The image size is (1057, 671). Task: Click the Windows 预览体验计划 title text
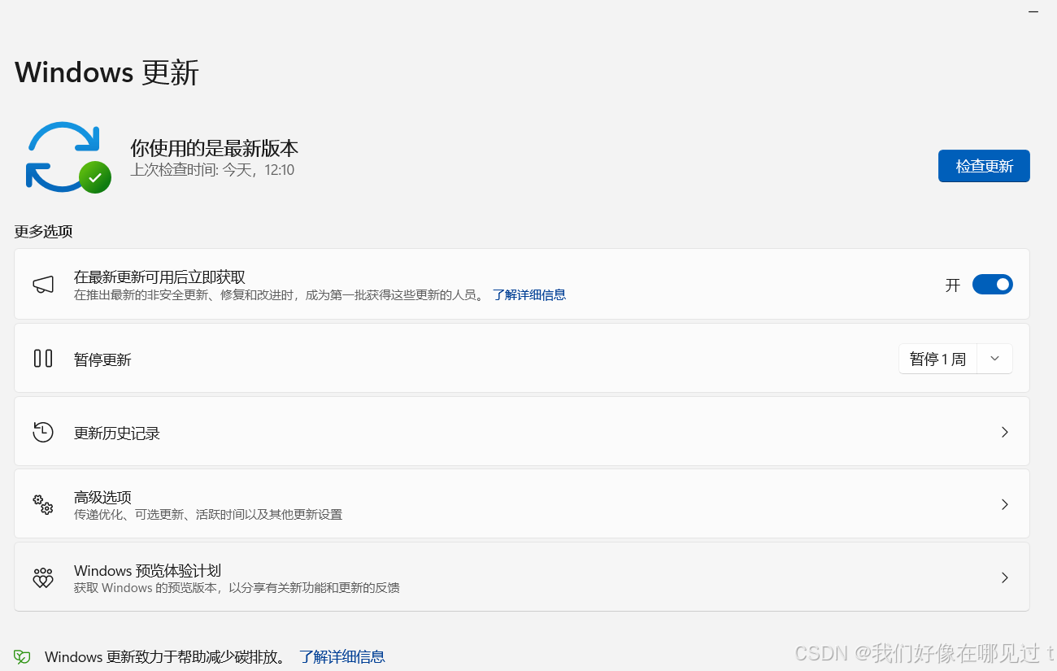coord(147,570)
